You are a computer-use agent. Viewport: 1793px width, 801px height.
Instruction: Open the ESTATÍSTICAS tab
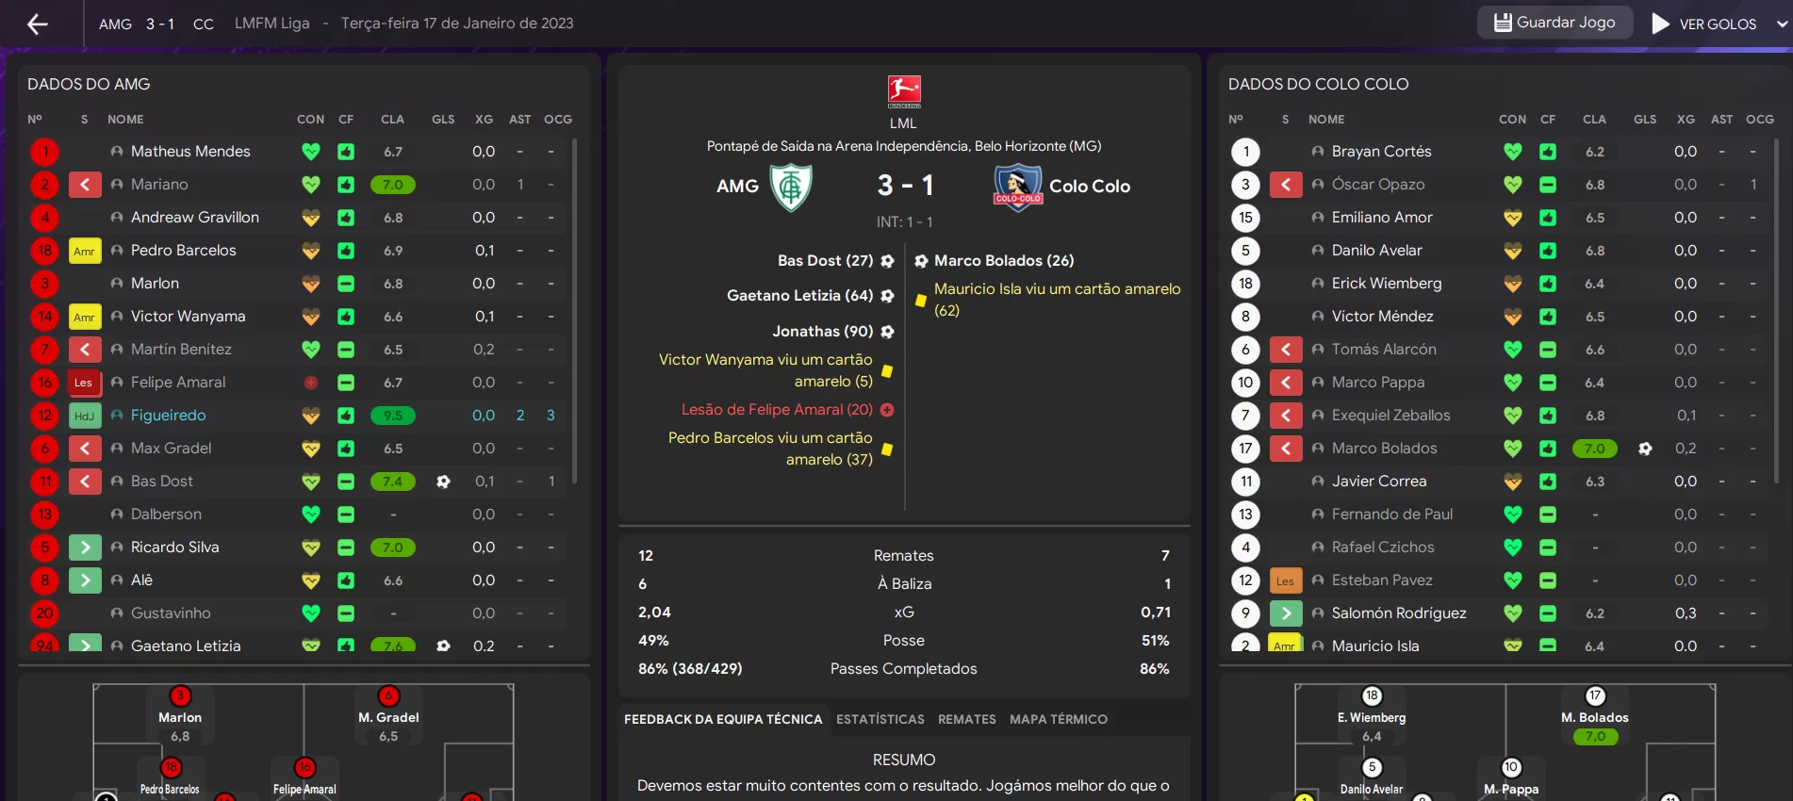pyautogui.click(x=880, y=719)
